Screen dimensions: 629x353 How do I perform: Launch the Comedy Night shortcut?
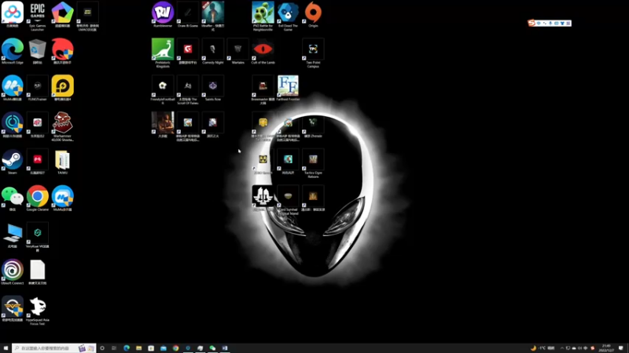tap(212, 51)
